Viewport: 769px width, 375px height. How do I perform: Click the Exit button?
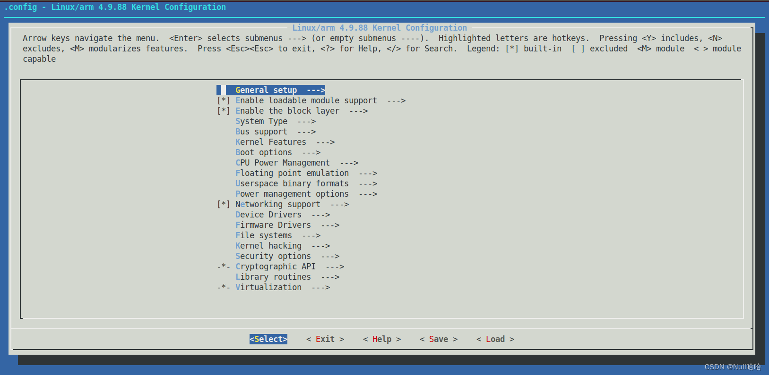(x=325, y=339)
